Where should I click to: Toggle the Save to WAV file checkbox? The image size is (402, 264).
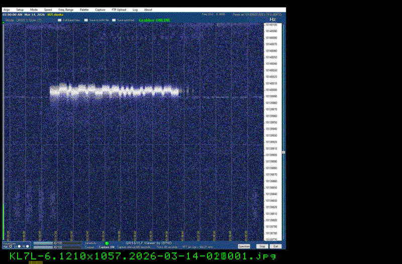[86, 20]
